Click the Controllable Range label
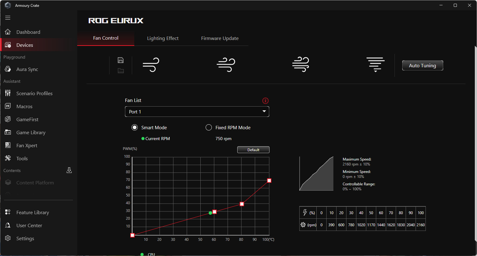Viewport: 477px width, 256px height. (359, 184)
